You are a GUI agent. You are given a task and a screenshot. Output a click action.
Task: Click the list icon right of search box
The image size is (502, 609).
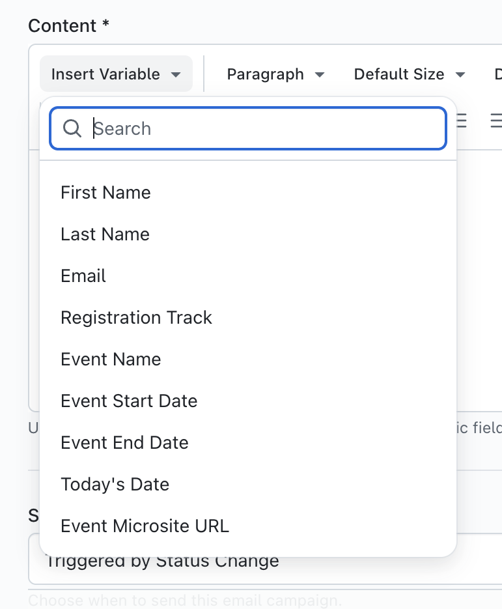click(463, 121)
